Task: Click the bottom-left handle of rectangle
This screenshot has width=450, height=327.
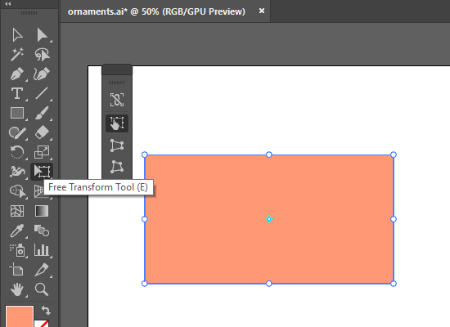Action: click(145, 284)
